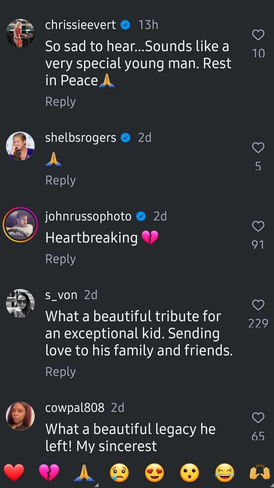This screenshot has width=274, height=488.
Task: Pick the folded hands emoji in quick bar
Action: 84,472
